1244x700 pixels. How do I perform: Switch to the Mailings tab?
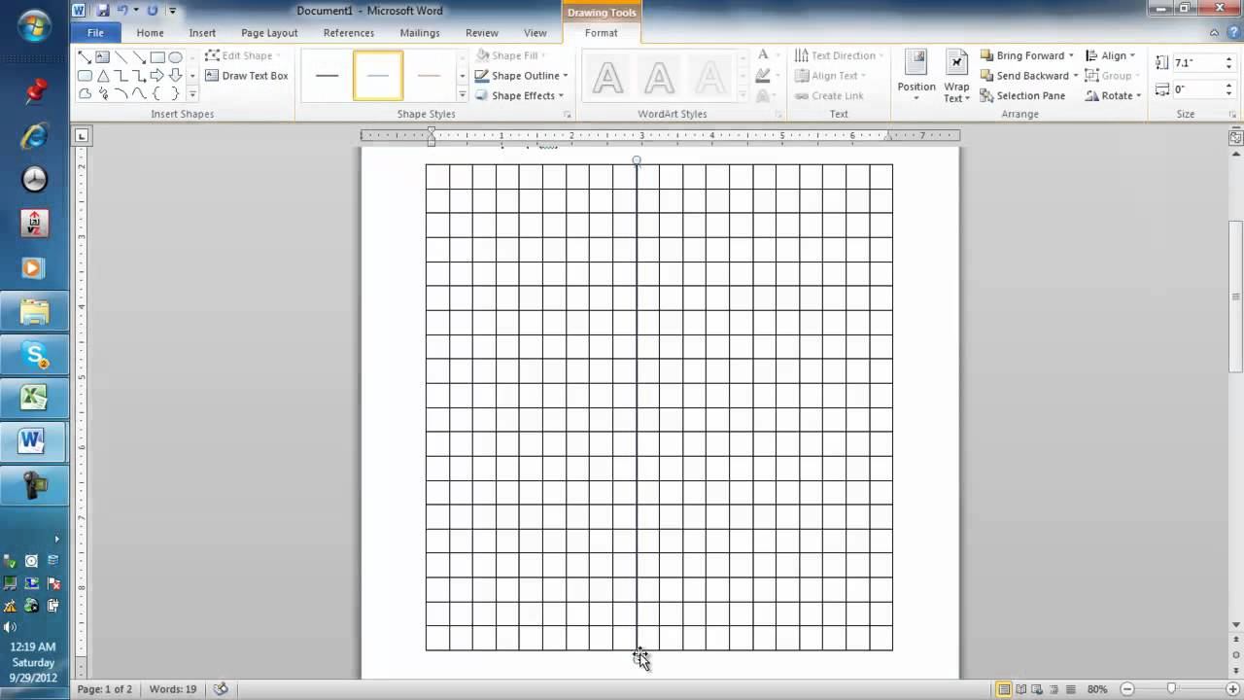[420, 33]
